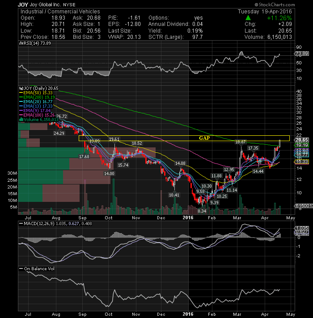Click the EPS value -12.80
Screen dimensions: 313x318
coord(133,24)
